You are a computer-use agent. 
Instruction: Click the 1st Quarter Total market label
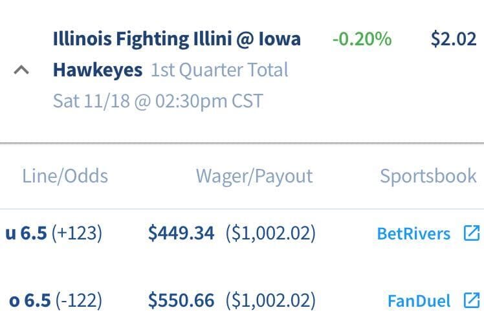[x=219, y=70]
